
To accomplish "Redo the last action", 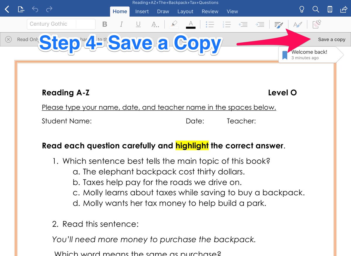I will 49,10.
